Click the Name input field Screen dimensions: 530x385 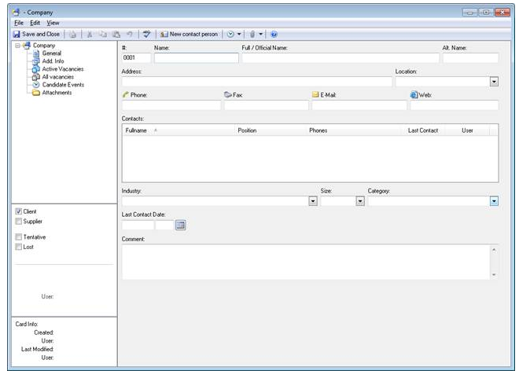tap(197, 58)
